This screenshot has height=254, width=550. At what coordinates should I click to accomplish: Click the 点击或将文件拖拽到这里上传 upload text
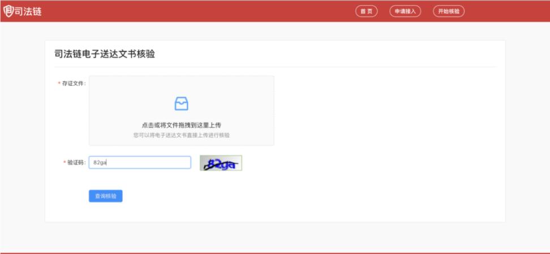(x=181, y=124)
